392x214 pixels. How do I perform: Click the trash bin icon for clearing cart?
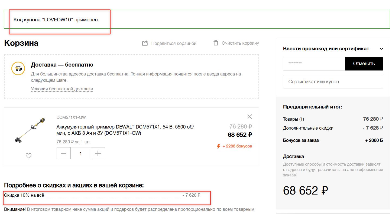216,43
